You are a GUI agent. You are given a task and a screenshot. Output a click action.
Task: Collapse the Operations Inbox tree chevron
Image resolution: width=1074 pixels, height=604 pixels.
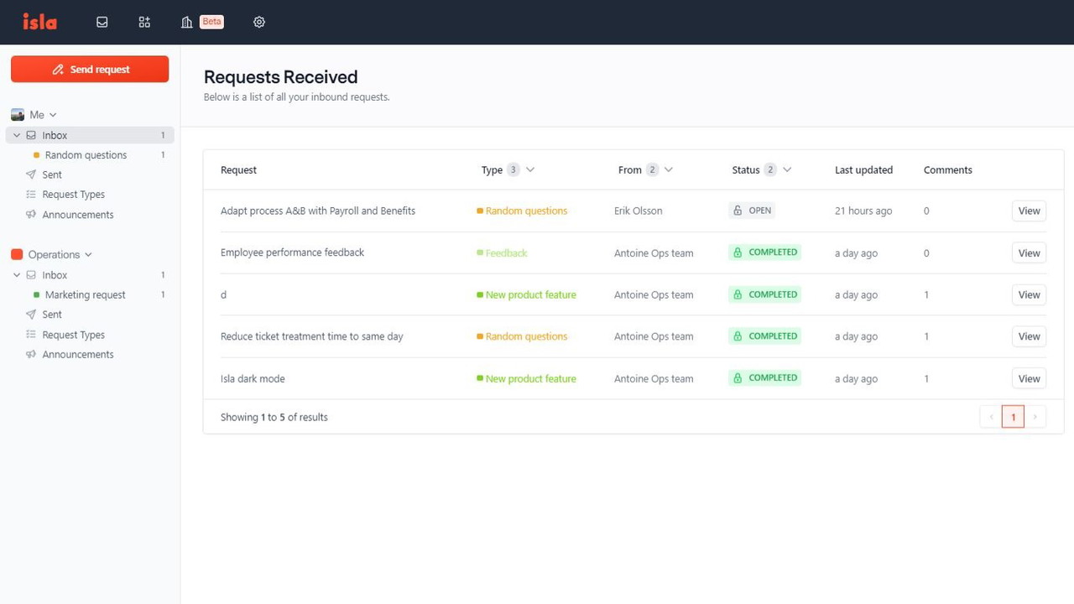click(17, 275)
